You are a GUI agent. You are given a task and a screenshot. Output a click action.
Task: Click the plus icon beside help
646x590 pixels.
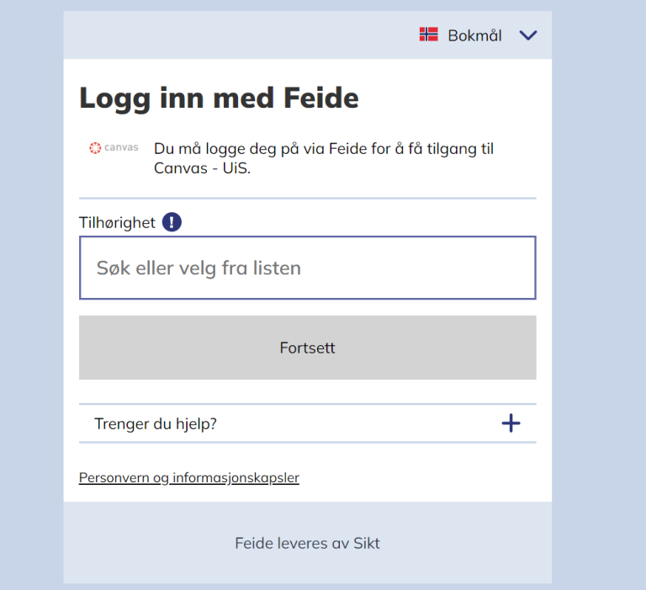[511, 423]
